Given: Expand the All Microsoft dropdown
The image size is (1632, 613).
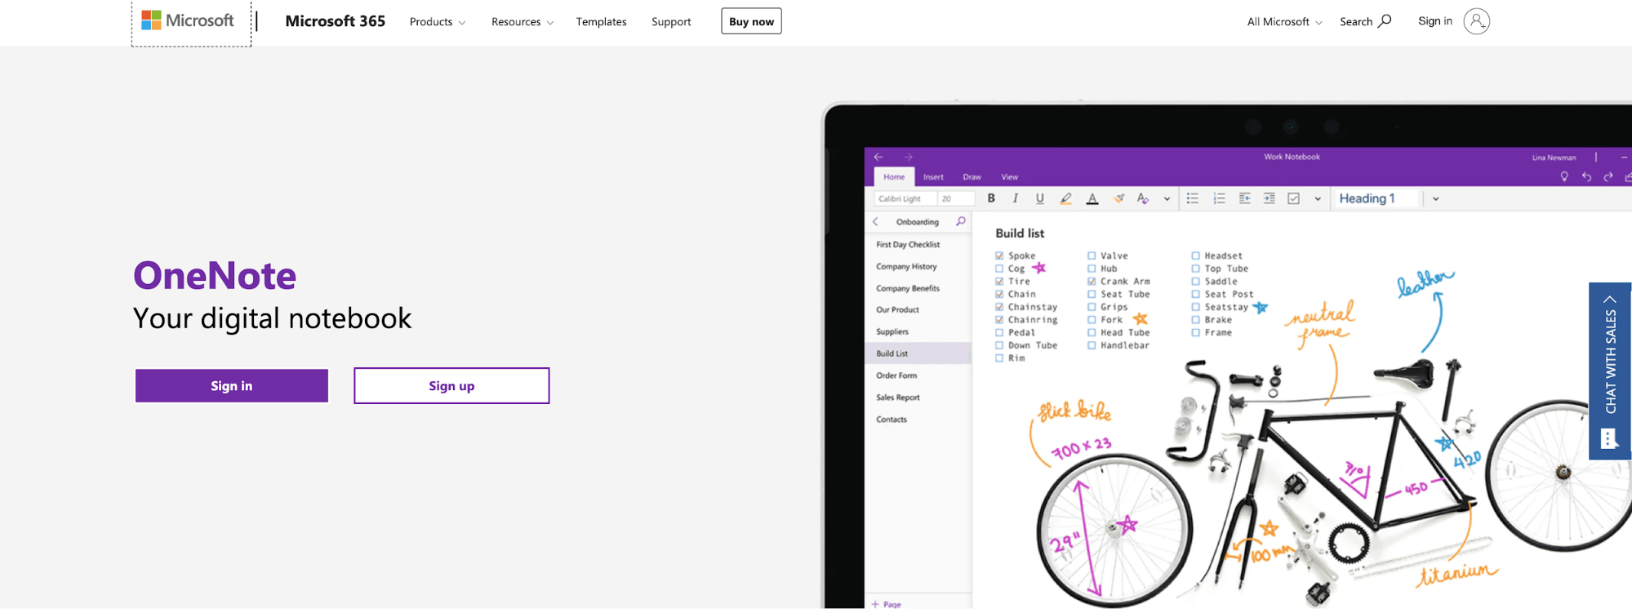Looking at the screenshot, I should 1284,22.
